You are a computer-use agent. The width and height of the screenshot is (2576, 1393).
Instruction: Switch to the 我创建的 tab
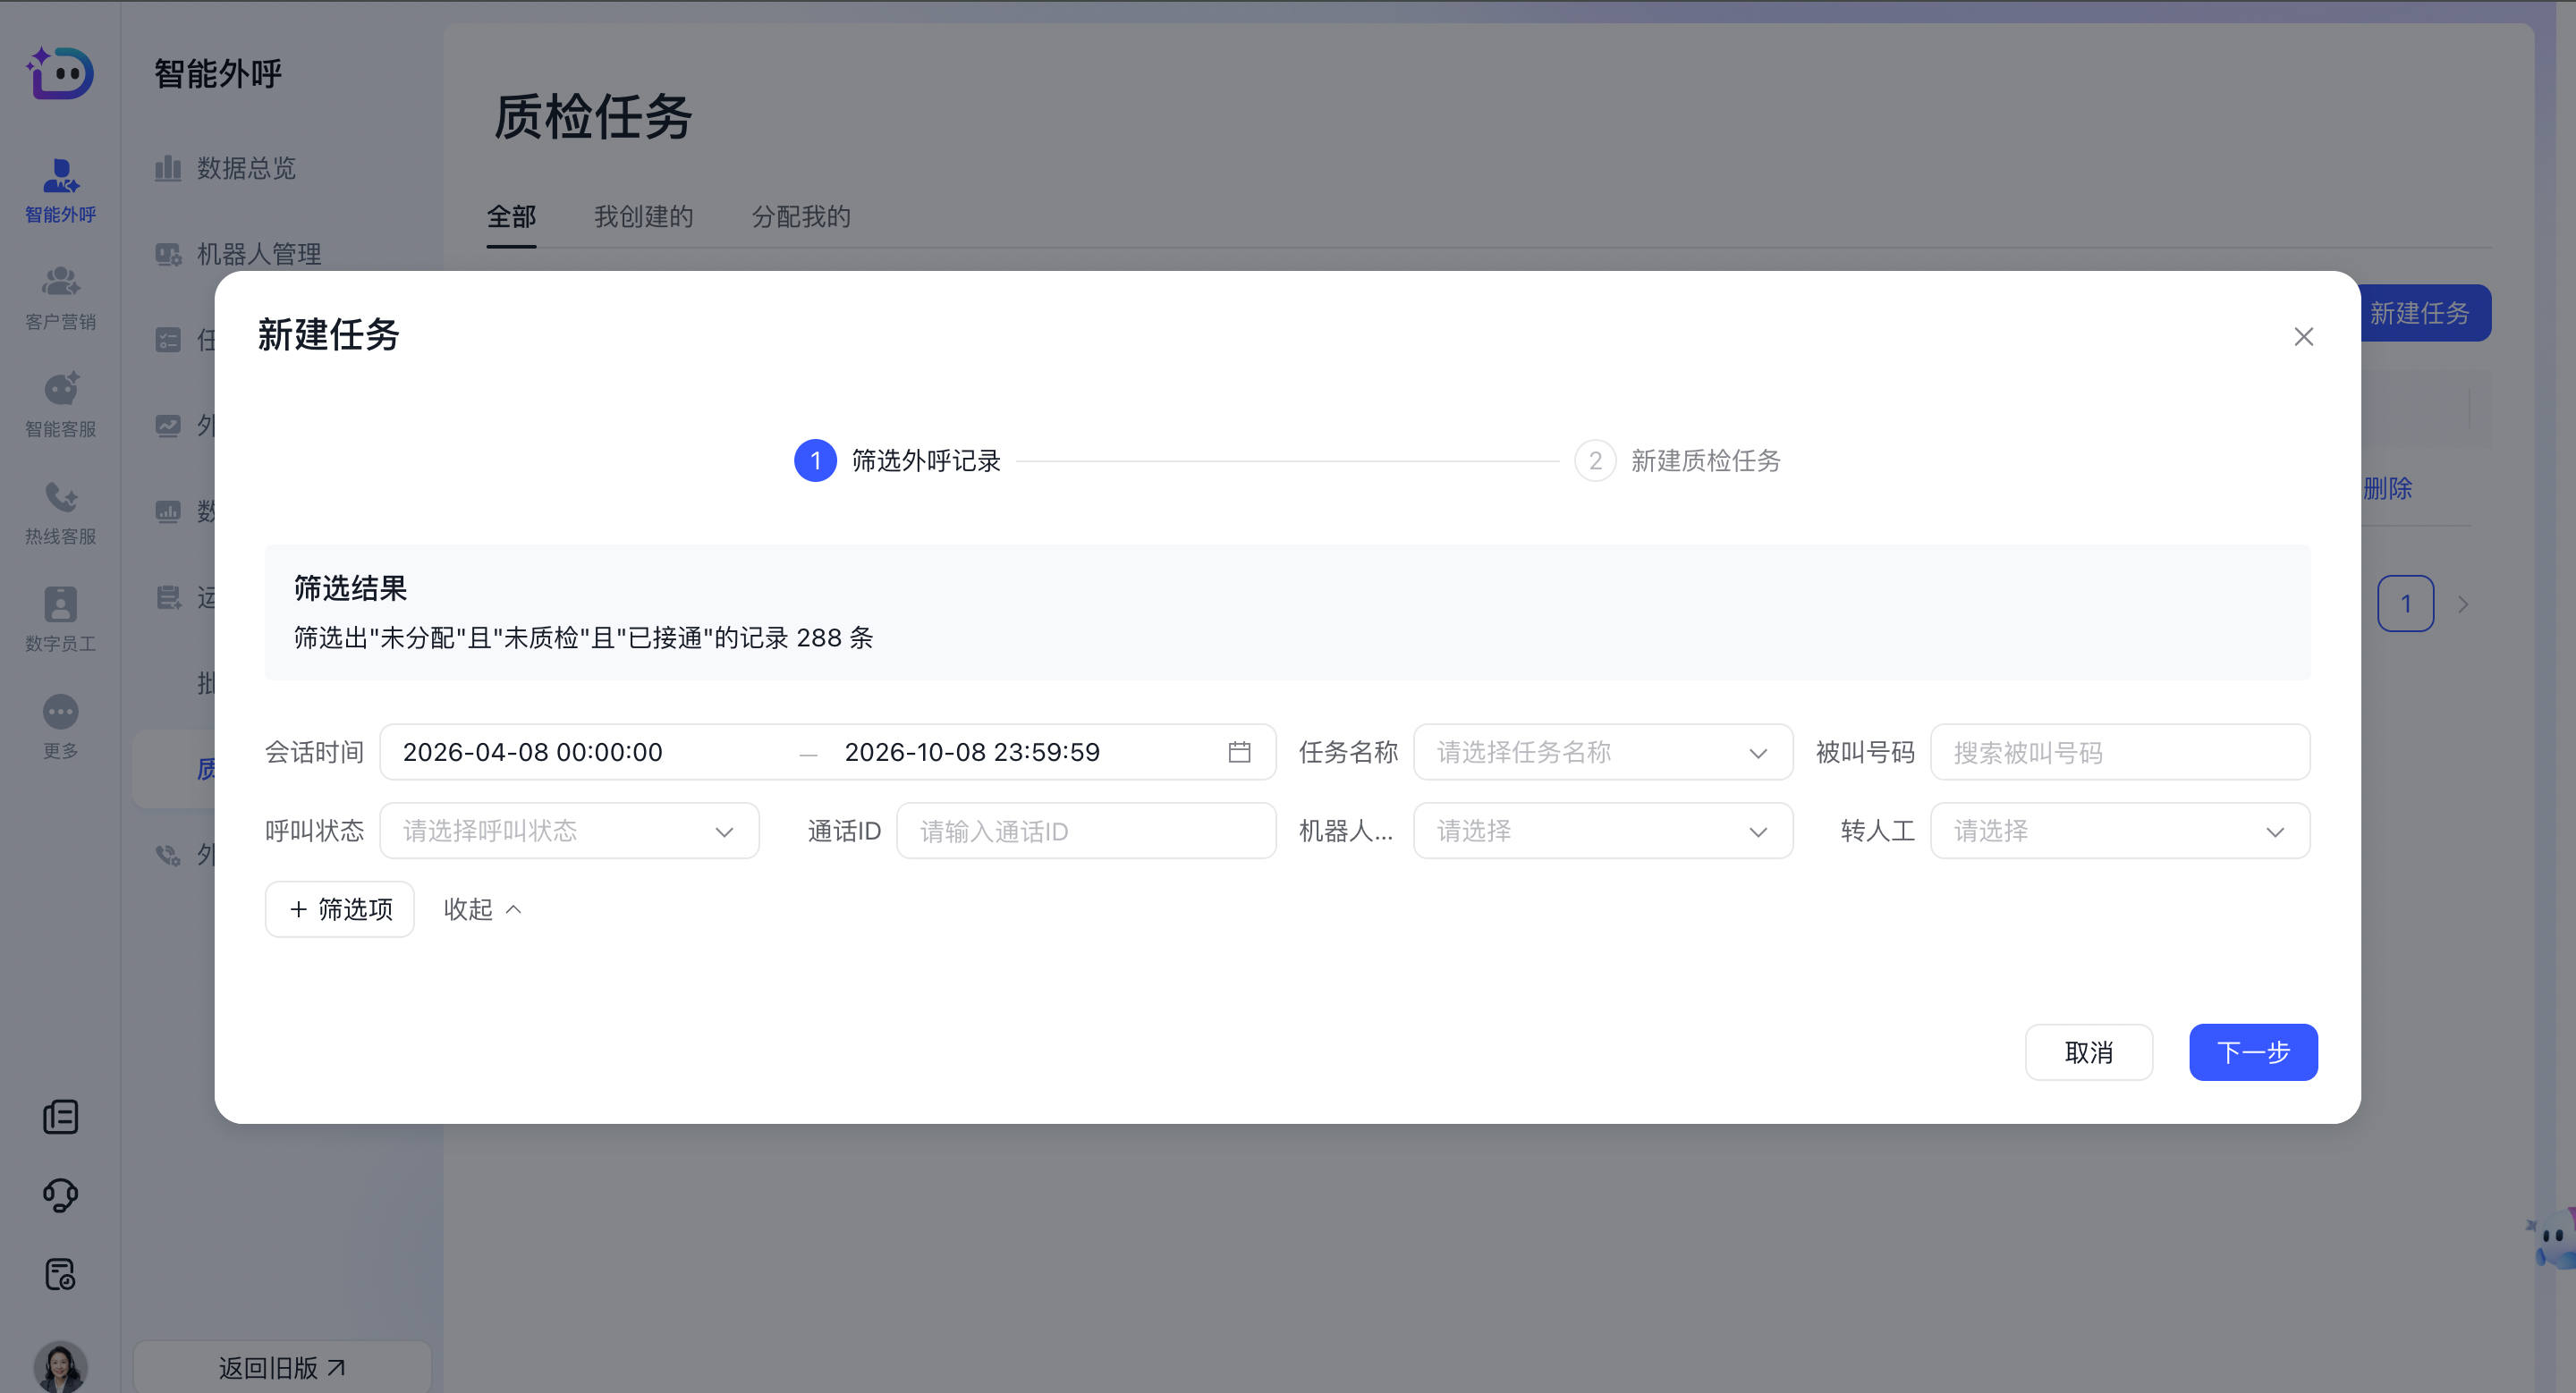point(643,215)
